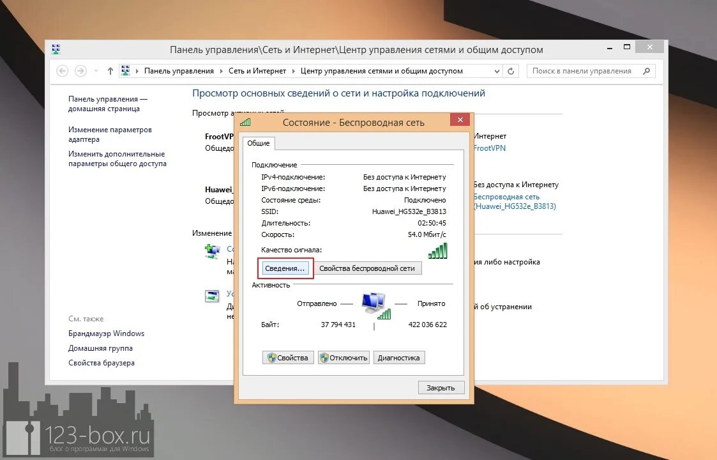Go up one level arrow
Image resolution: width=717 pixels, height=460 pixels.
pyautogui.click(x=110, y=71)
